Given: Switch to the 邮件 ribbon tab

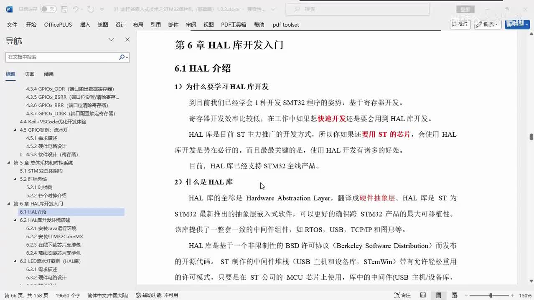Looking at the screenshot, I should point(173,25).
